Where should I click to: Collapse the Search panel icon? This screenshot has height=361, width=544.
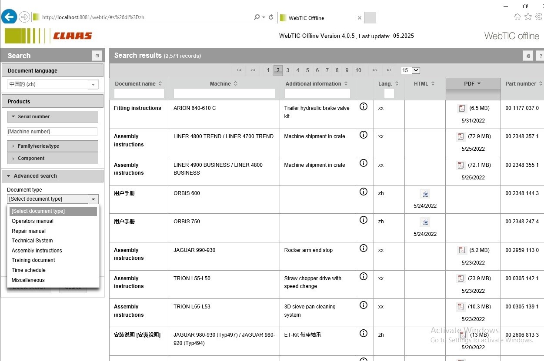[97, 56]
